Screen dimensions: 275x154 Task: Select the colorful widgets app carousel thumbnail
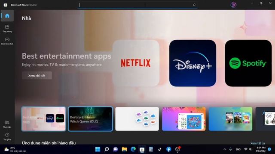point(184,119)
